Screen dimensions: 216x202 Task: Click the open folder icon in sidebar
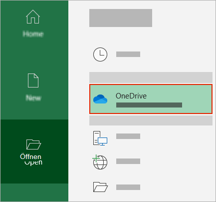(33, 144)
